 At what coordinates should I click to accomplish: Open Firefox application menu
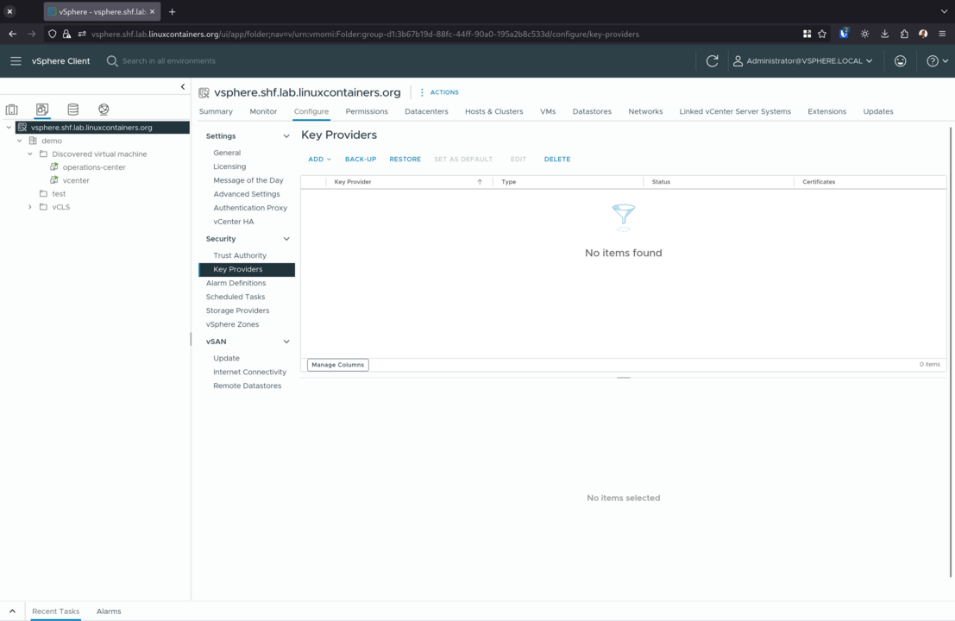point(942,34)
